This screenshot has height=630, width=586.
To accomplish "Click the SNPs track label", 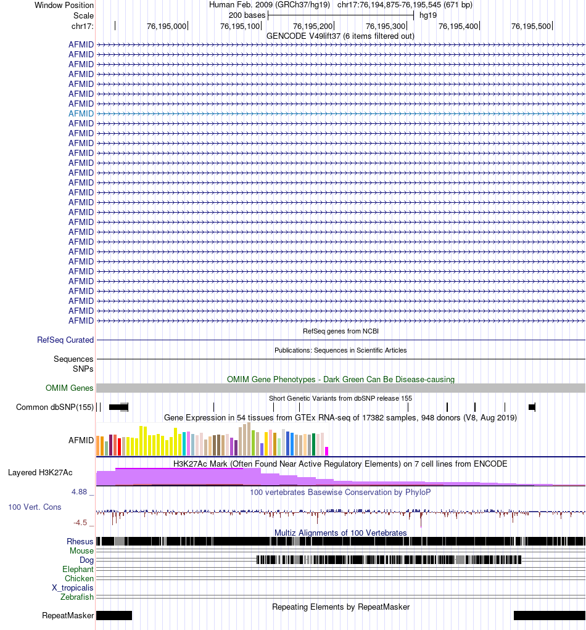I will click(x=83, y=369).
